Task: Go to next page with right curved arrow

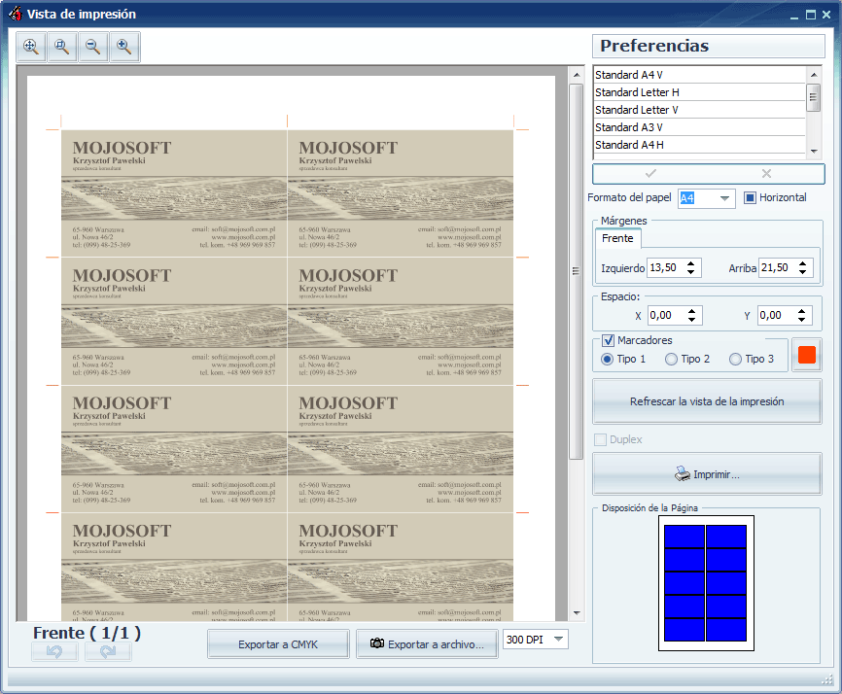Action: pos(108,651)
